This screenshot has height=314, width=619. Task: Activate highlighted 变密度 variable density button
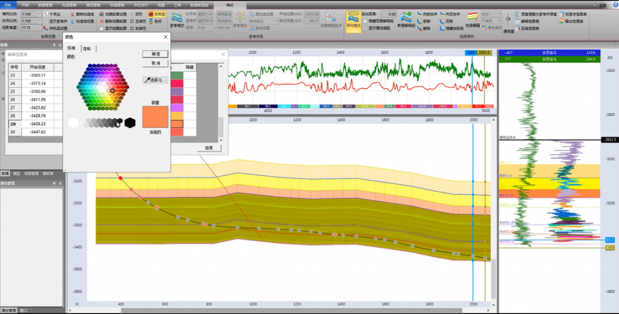point(157,15)
